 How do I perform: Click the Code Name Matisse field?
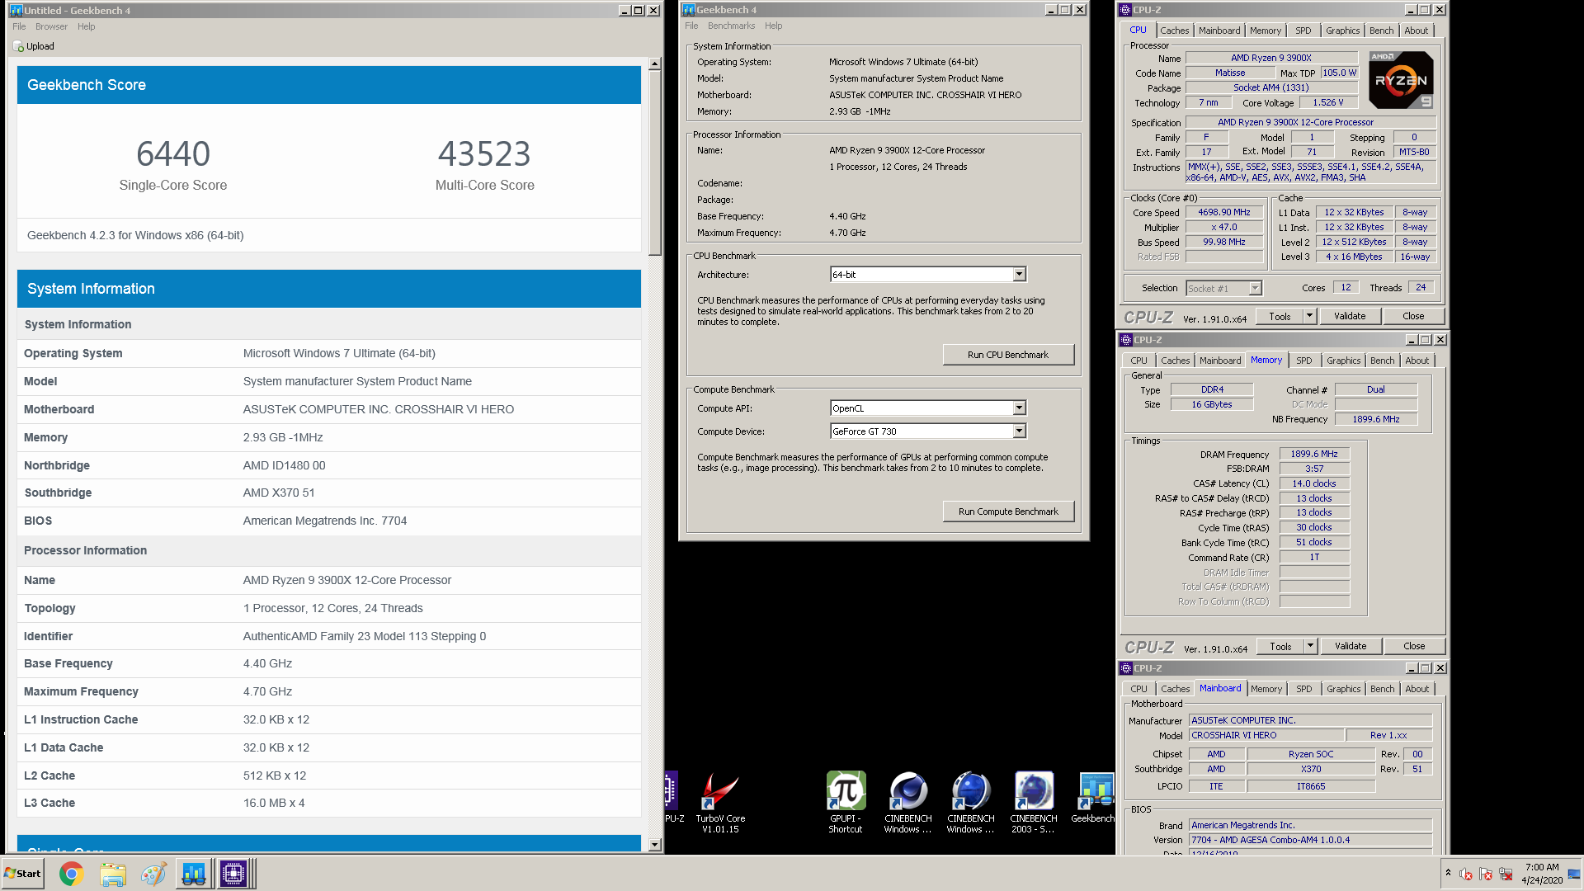click(x=1230, y=73)
